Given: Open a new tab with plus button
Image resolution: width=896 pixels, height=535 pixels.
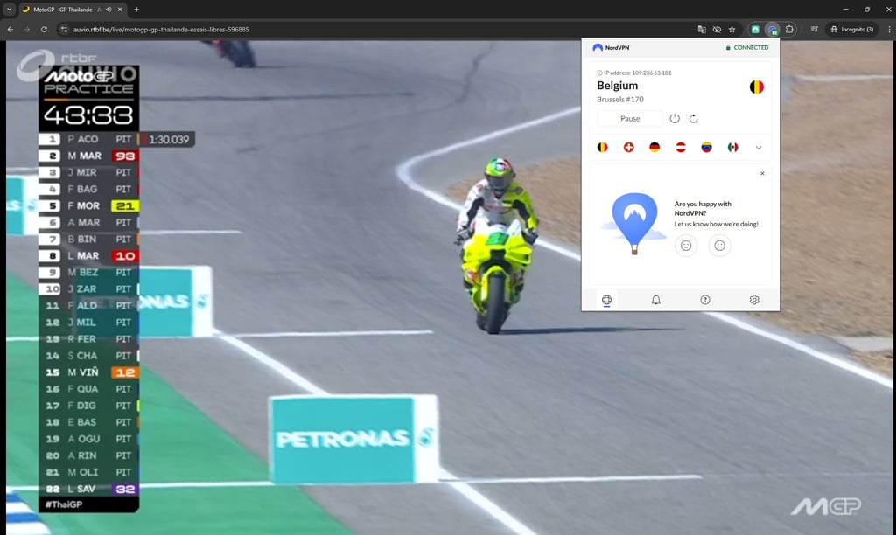Looking at the screenshot, I should click(x=136, y=9).
